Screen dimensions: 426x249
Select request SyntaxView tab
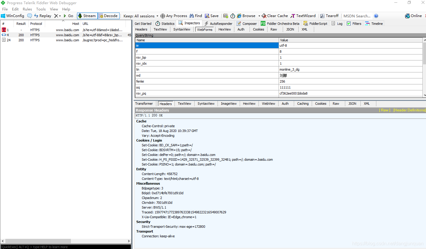[x=182, y=29]
